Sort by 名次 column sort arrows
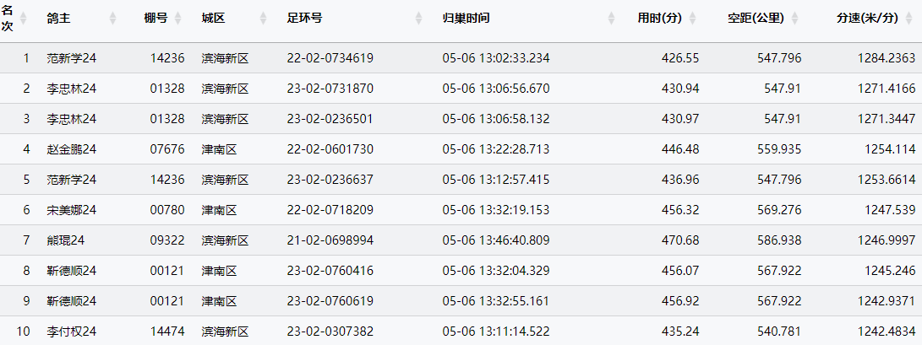The image size is (922, 345). (24, 18)
